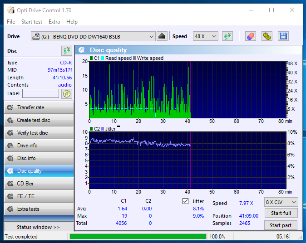306x243 pixels.
Task: Open the Help menu
Action: [72, 22]
